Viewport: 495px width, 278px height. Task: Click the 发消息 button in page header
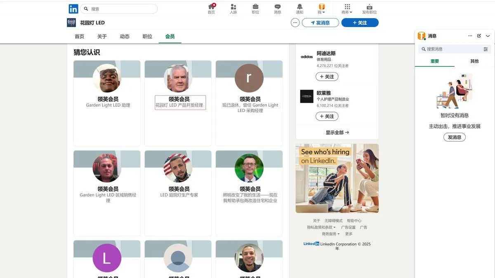tap(321, 23)
